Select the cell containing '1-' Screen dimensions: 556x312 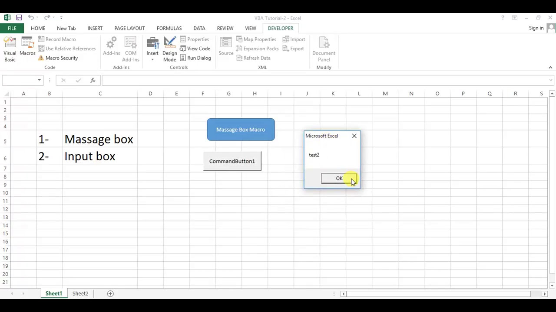point(50,139)
